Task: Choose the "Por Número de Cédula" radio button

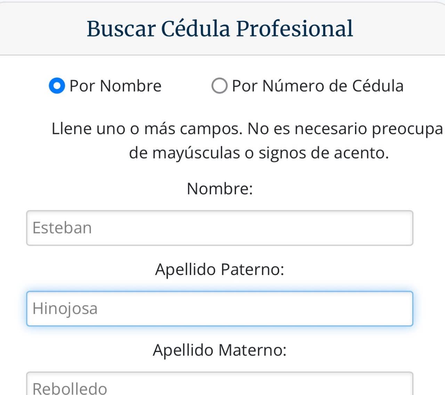Action: click(x=219, y=86)
